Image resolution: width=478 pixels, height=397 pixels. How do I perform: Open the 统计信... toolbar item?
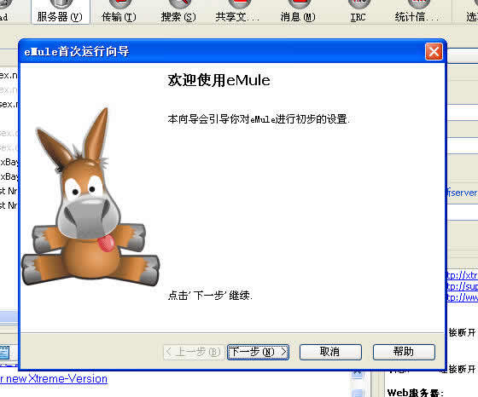click(x=417, y=12)
